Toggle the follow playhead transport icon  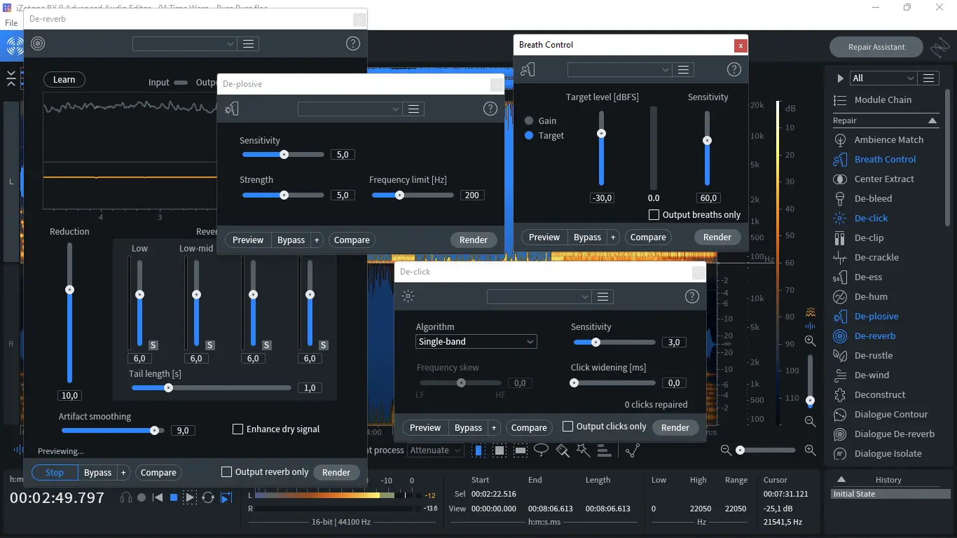pyautogui.click(x=226, y=497)
